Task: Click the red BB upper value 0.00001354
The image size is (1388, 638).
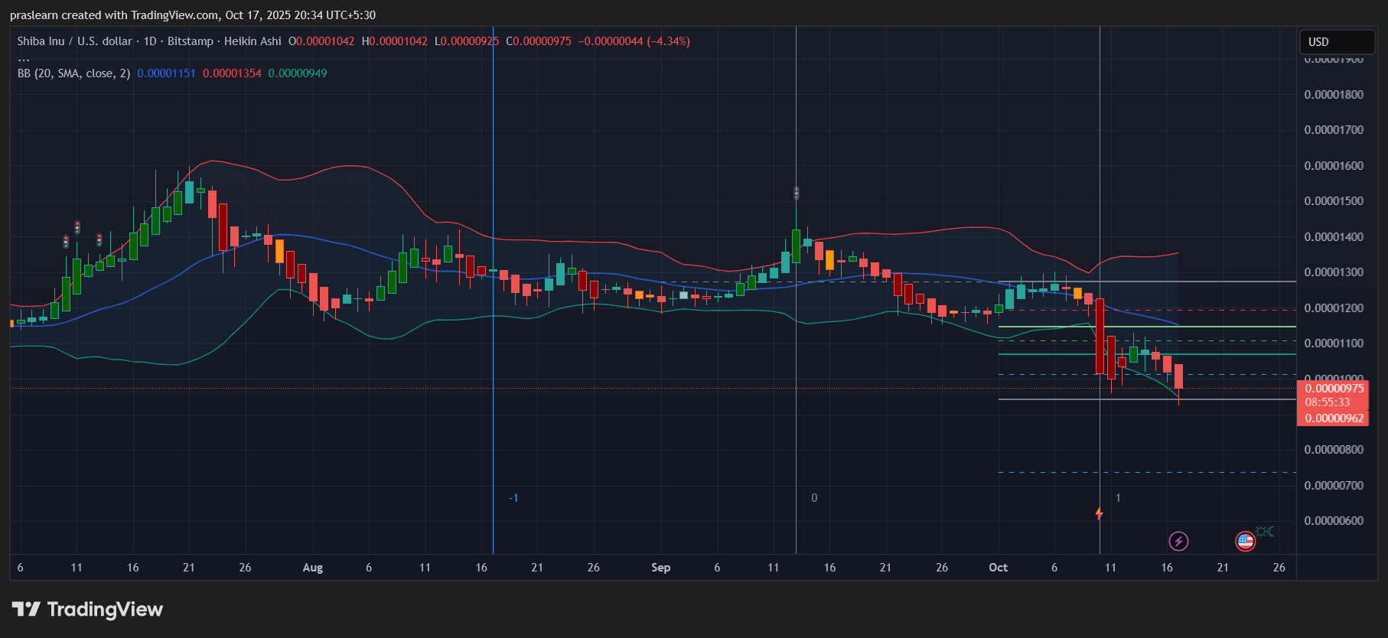Action: point(232,73)
